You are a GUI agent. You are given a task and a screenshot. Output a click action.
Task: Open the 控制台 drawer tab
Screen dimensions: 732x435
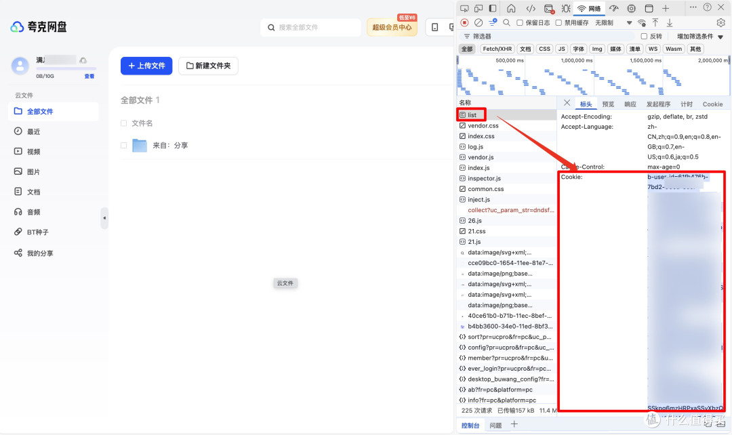pyautogui.click(x=470, y=426)
